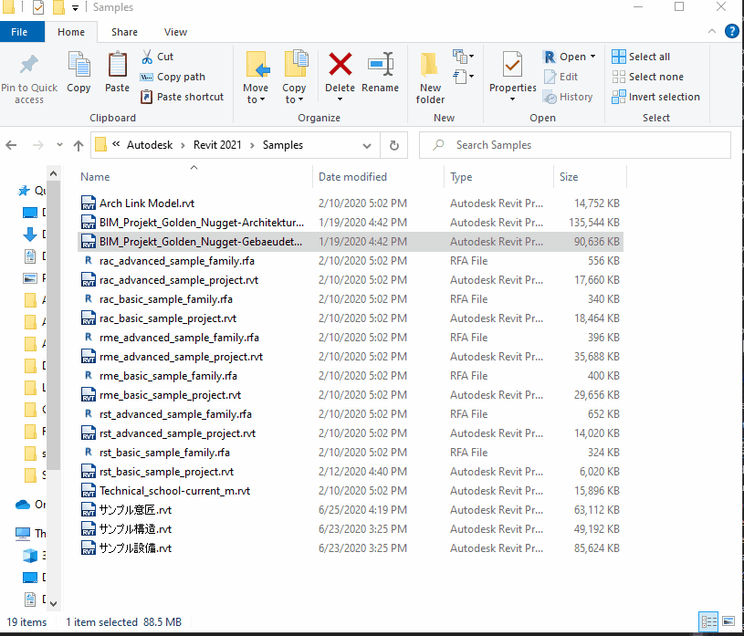
Task: Open the File menu
Action: click(19, 32)
